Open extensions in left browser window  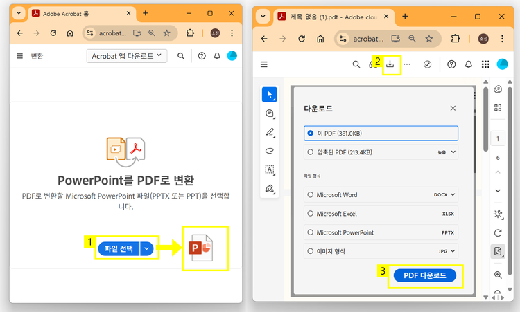(x=190, y=33)
